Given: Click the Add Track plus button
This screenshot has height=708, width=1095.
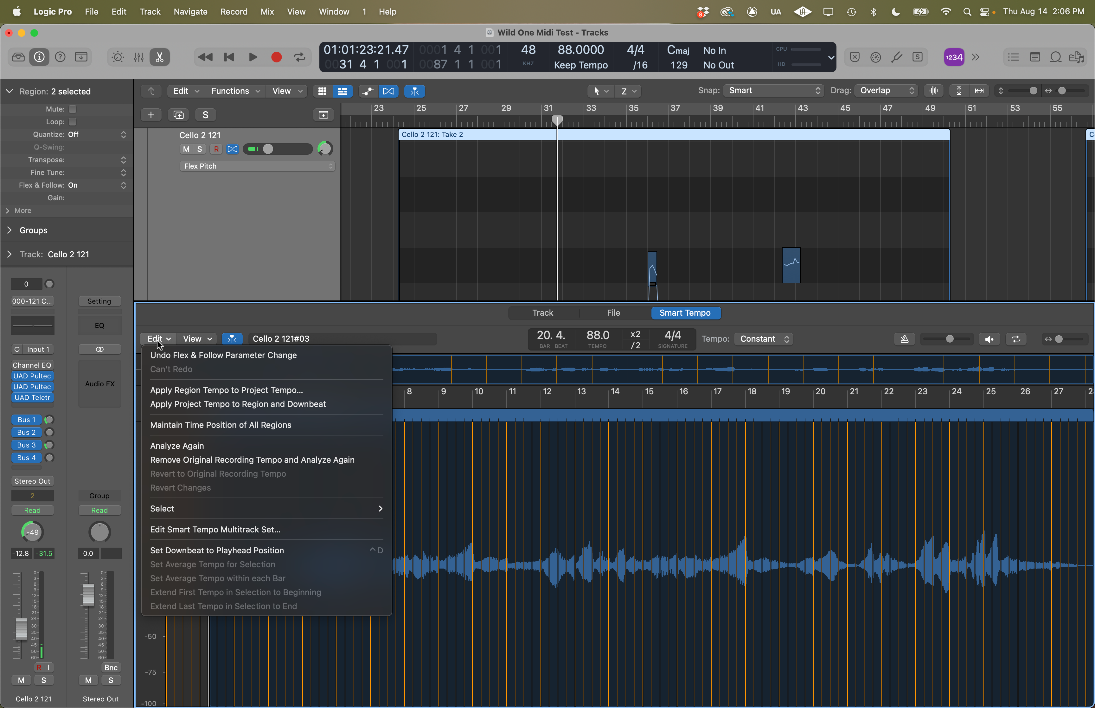Looking at the screenshot, I should pos(151,115).
